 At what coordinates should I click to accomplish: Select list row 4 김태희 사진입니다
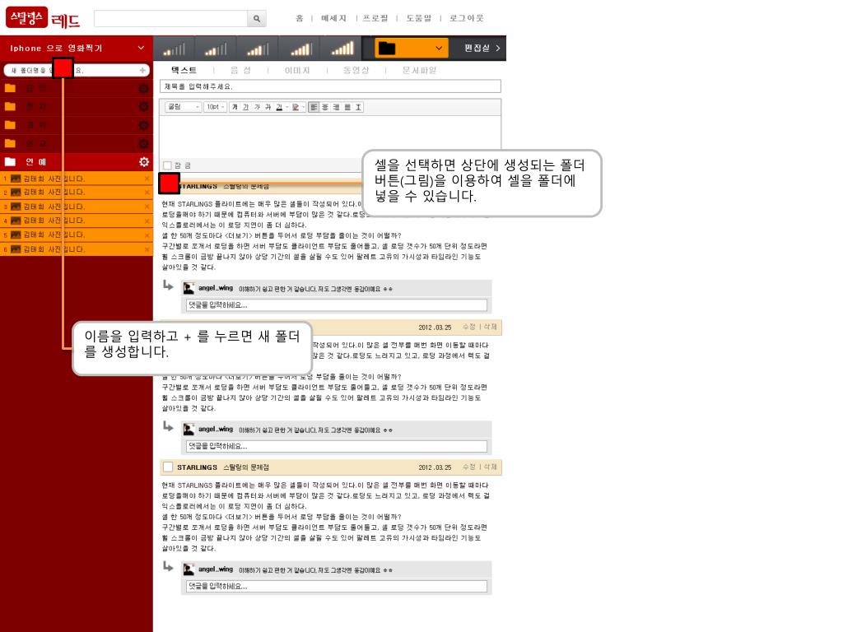pos(77,221)
